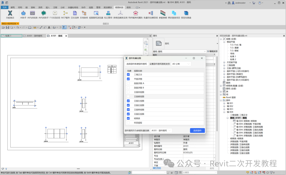Uncheck the 明细表 checkbox
This screenshot has height=175, width=286.
pyautogui.click(x=128, y=118)
